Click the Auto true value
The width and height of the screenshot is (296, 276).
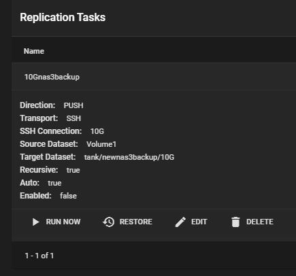[54, 183]
